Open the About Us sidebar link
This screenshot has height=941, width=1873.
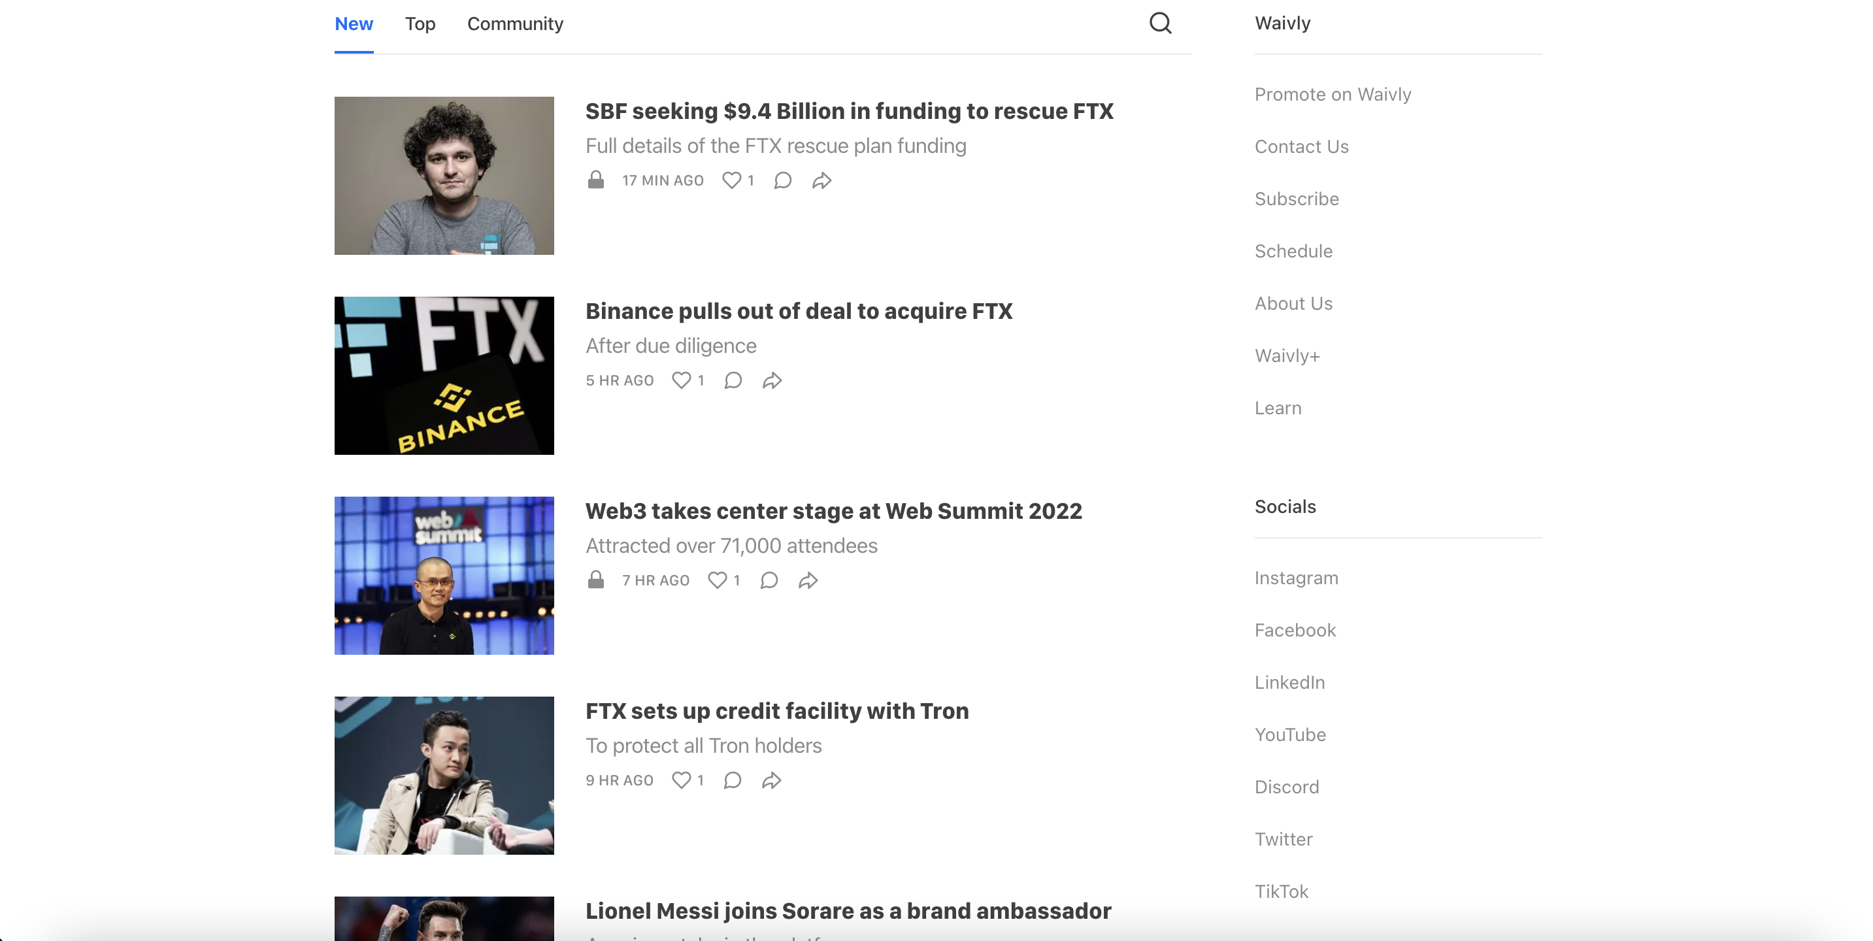click(1293, 304)
